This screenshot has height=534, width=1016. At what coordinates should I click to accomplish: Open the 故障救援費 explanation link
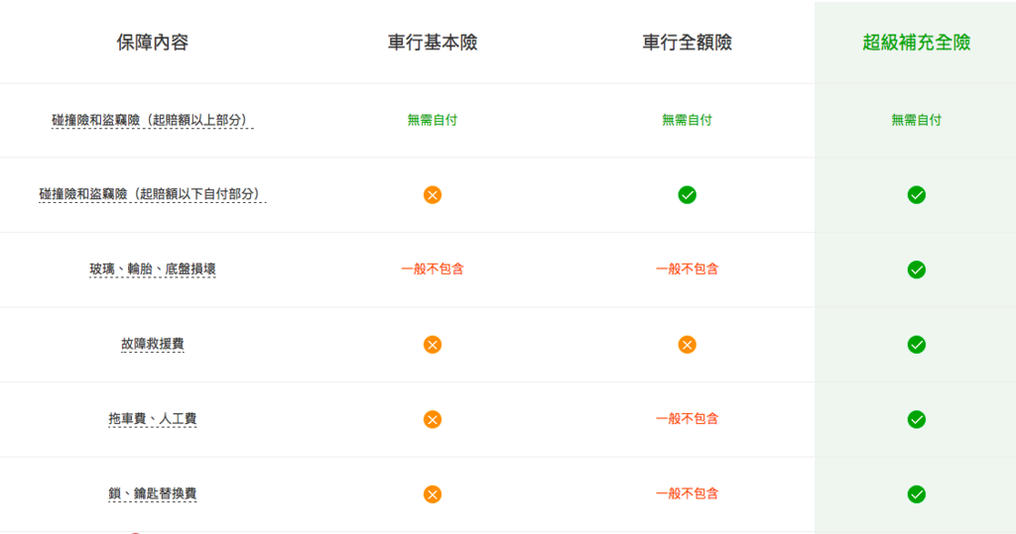point(152,344)
